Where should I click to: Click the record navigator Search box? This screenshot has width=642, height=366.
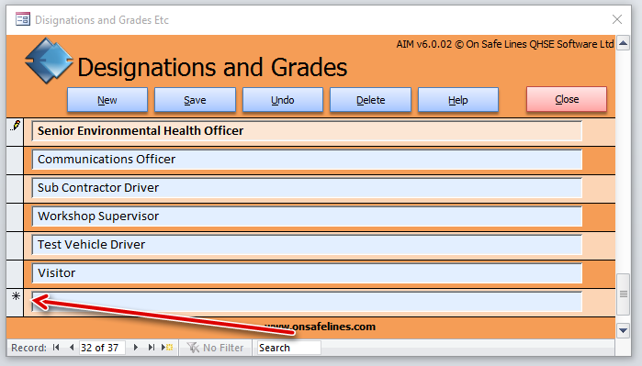point(289,348)
